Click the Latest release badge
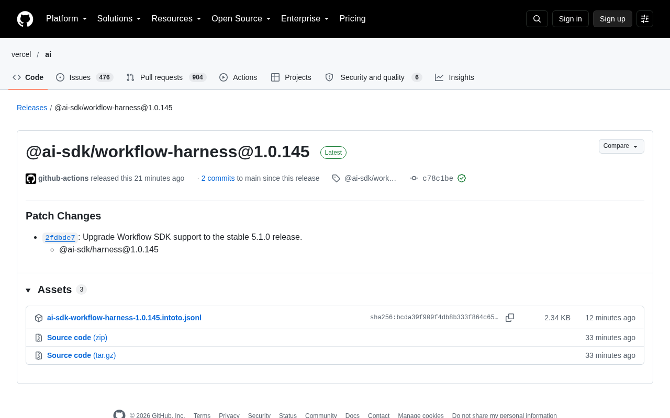This screenshot has height=418, width=670. pos(333,153)
